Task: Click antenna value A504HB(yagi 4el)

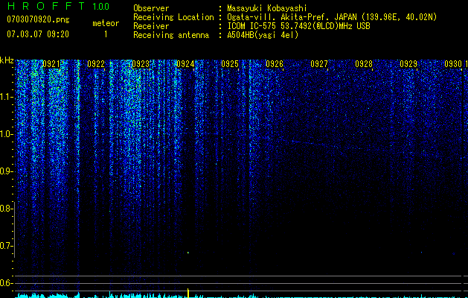Action: pos(263,35)
